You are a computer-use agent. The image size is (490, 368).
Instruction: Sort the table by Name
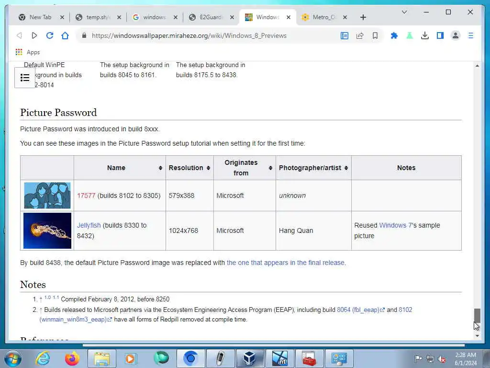pyautogui.click(x=120, y=168)
